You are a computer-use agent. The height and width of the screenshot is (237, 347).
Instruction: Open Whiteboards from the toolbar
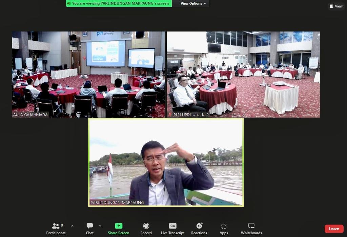(251, 229)
